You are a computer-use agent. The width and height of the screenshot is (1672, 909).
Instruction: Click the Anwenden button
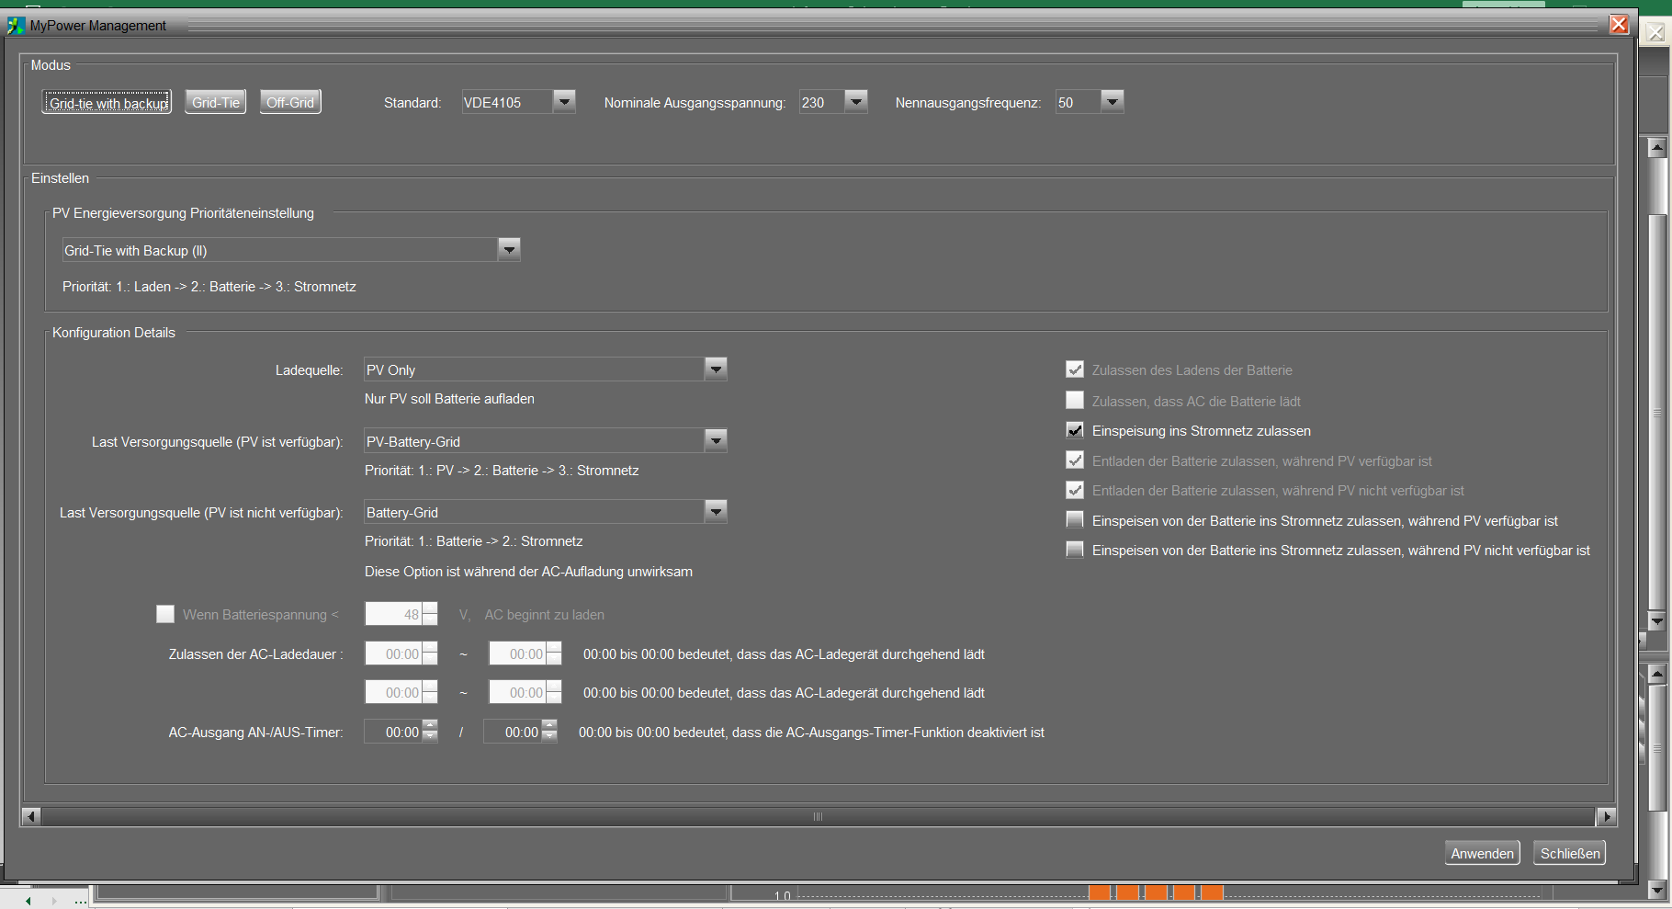1482,853
